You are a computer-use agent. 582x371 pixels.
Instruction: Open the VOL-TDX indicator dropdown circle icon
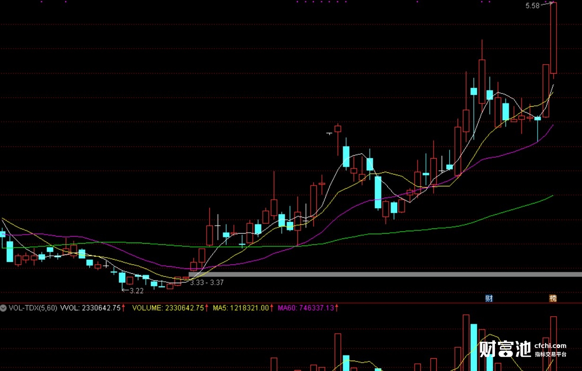[4, 308]
